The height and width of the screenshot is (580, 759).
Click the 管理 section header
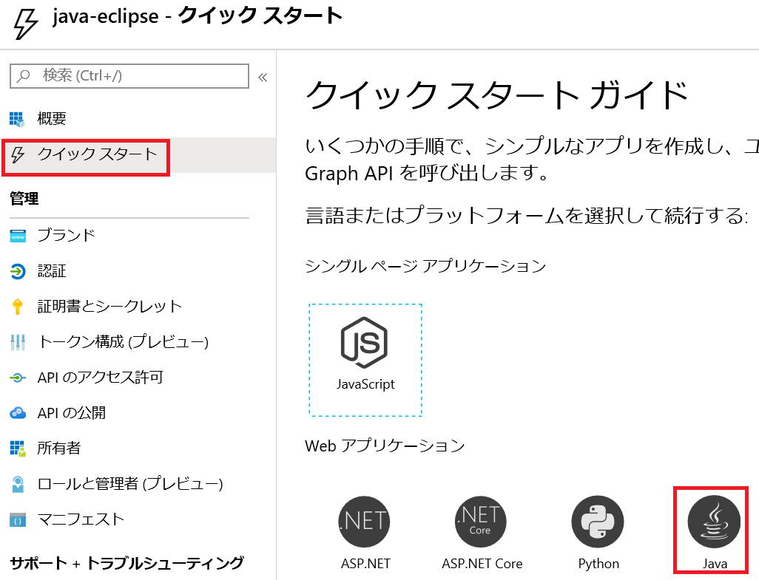[24, 199]
